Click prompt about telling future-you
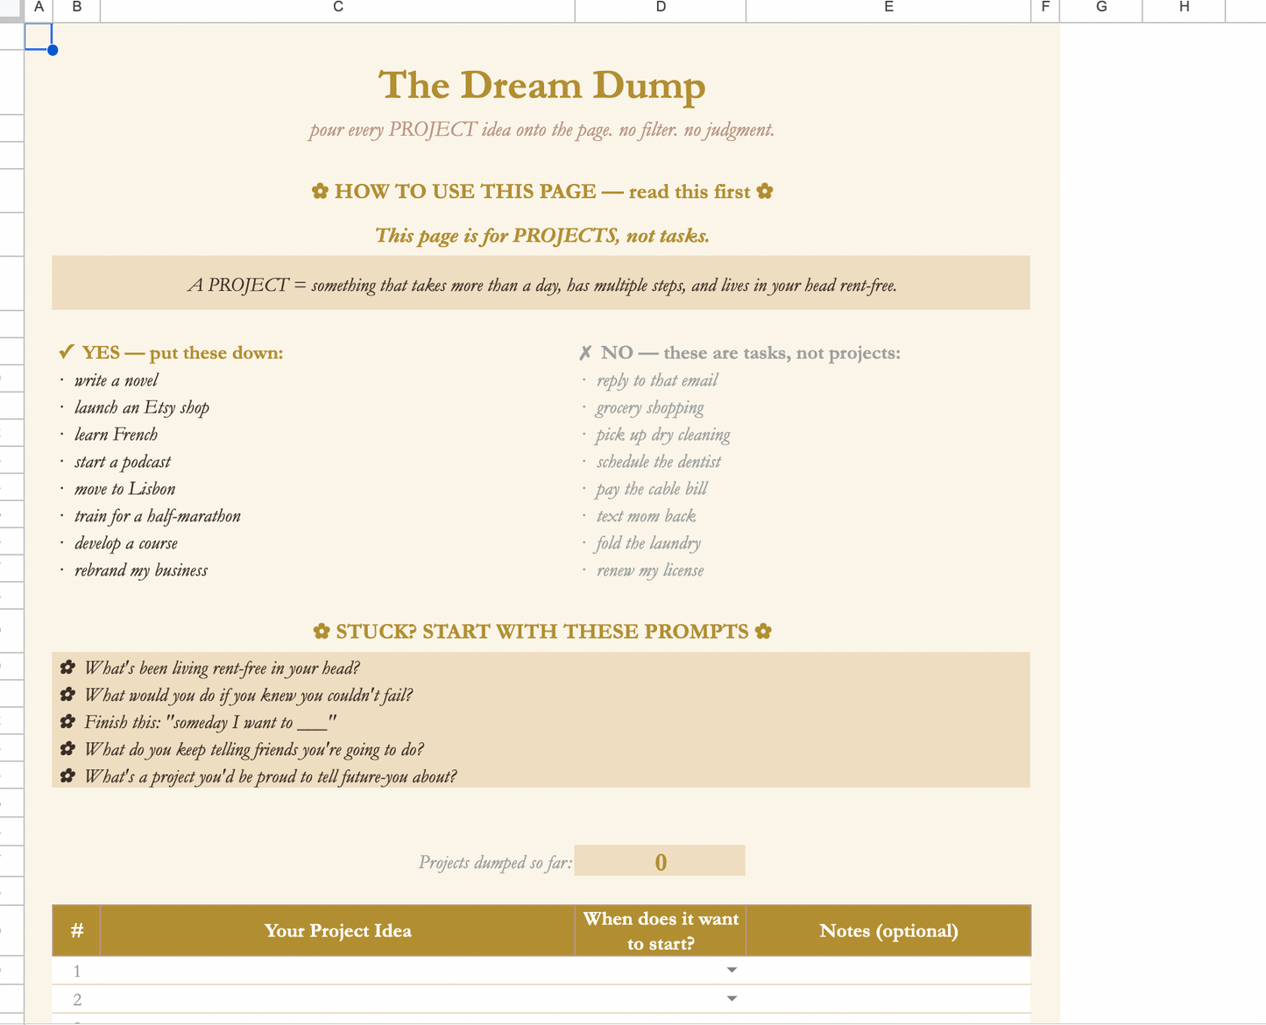The height and width of the screenshot is (1025, 1266). tap(270, 776)
